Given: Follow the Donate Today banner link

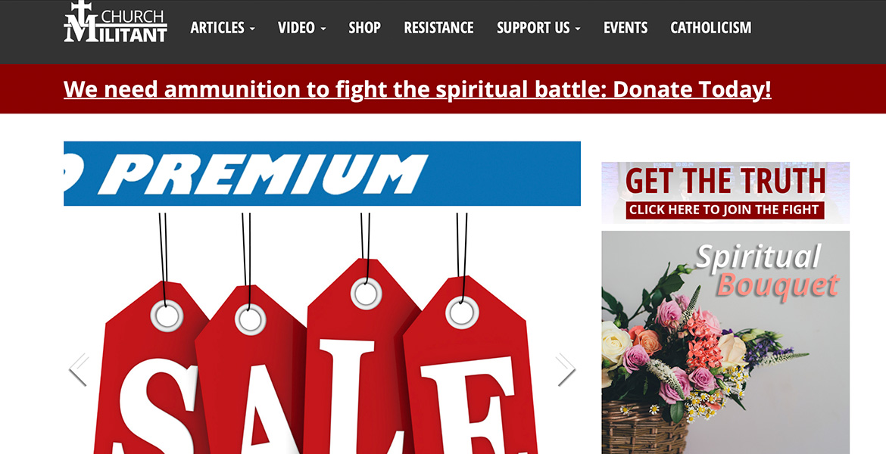Looking at the screenshot, I should point(417,89).
